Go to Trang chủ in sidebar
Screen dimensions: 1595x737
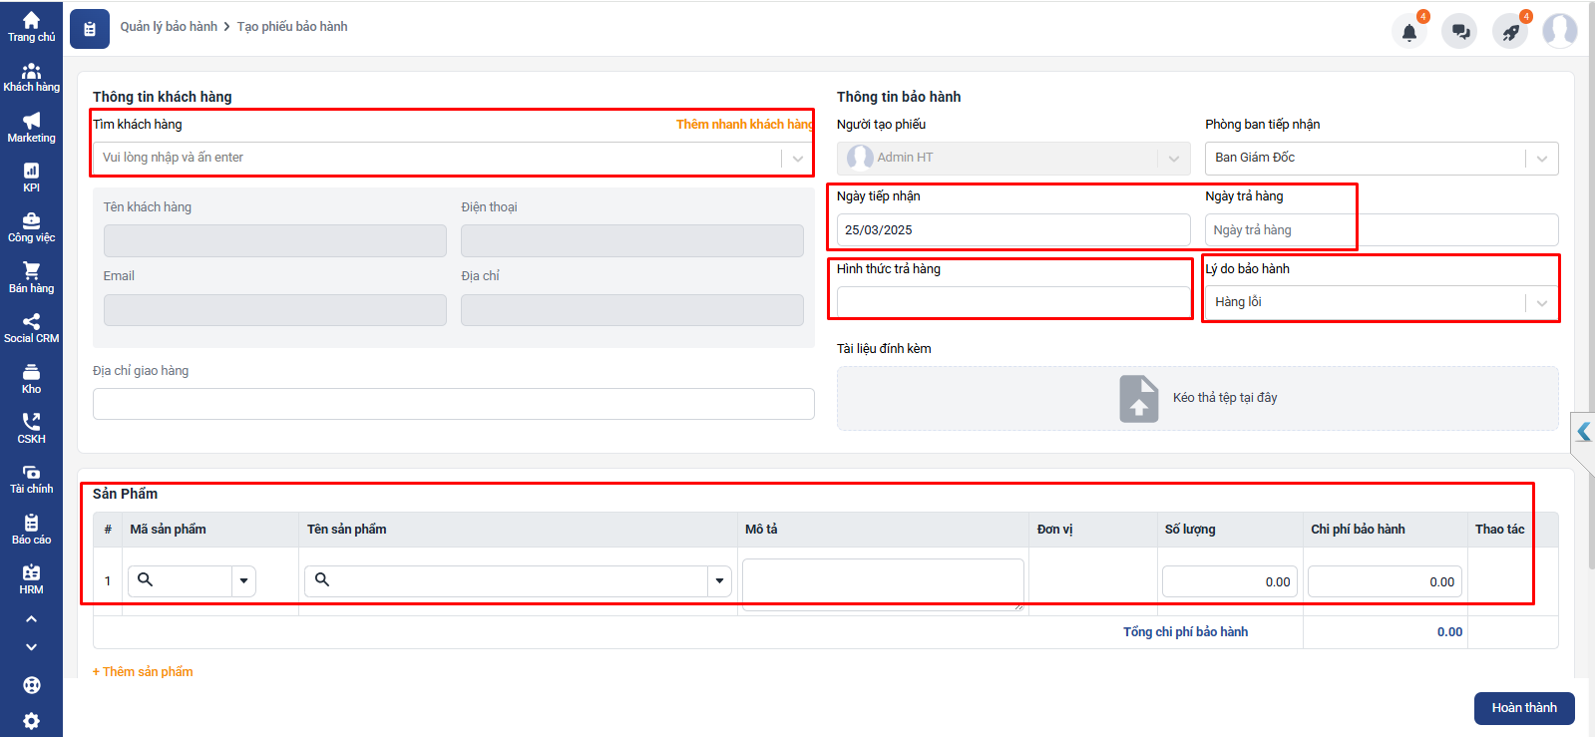pos(31,27)
